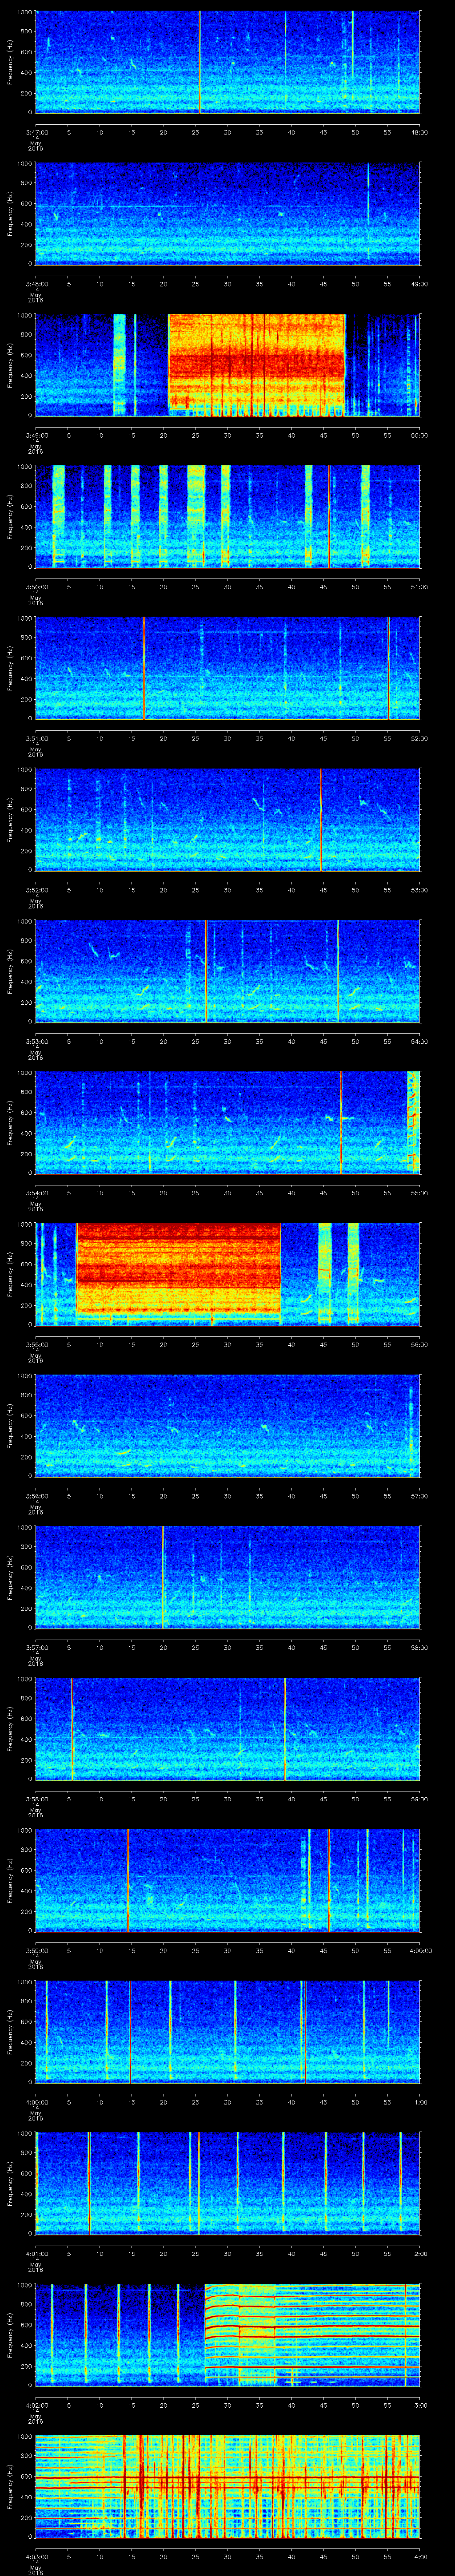Click the '3:49:00' start time label
455x2576 pixels.
[x=36, y=435]
